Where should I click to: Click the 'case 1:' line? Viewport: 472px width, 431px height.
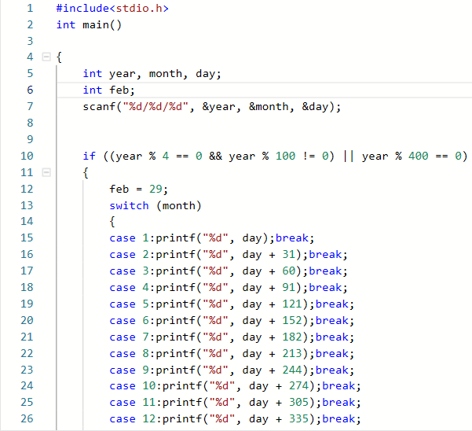pyautogui.click(x=211, y=238)
